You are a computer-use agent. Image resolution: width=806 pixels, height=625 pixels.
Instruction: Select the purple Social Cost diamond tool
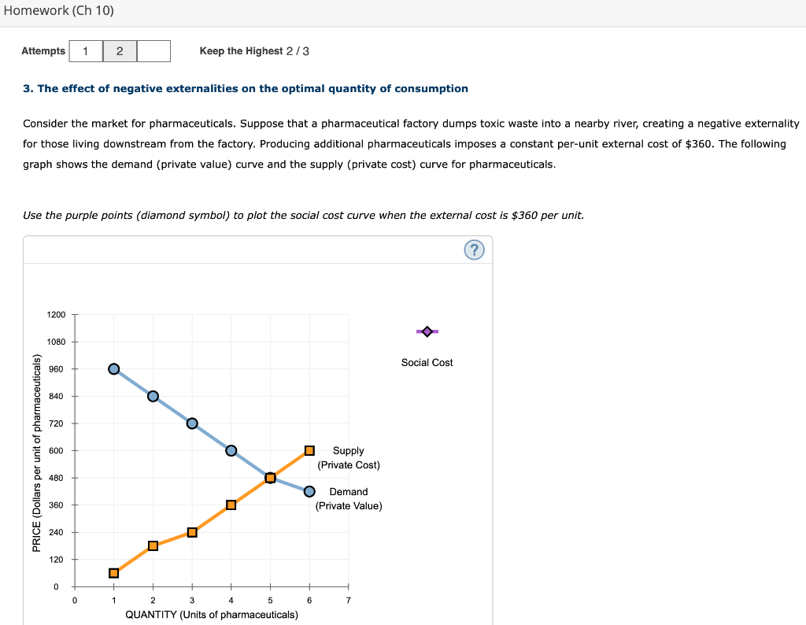pyautogui.click(x=427, y=331)
